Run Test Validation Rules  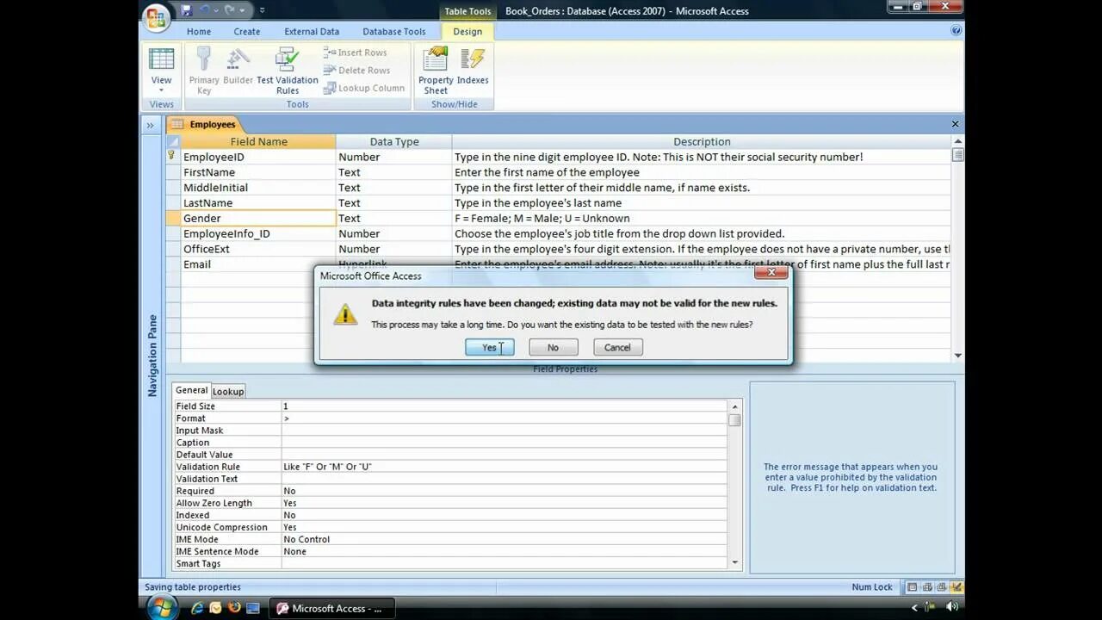pyautogui.click(x=288, y=71)
